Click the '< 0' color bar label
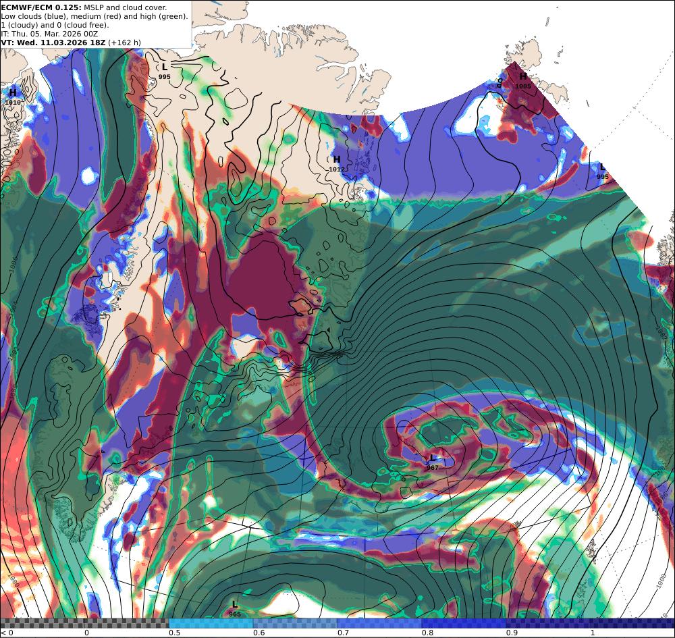 pos(7,633)
